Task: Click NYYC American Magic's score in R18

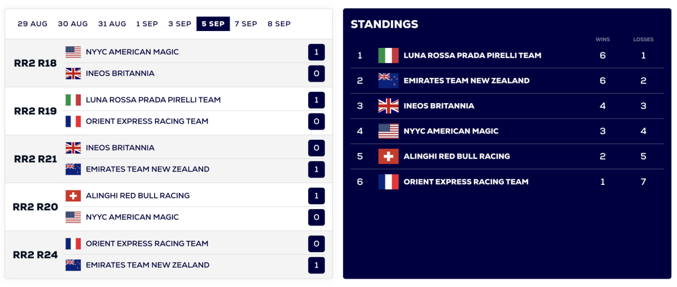Action: point(316,52)
